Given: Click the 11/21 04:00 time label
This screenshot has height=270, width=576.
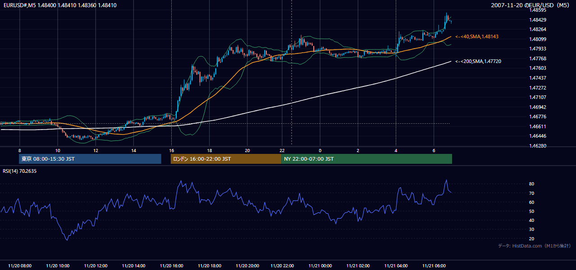Looking at the screenshot, I should pyautogui.click(x=396, y=266).
